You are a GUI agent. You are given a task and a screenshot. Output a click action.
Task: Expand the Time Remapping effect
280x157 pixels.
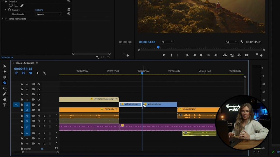click(x=3, y=19)
